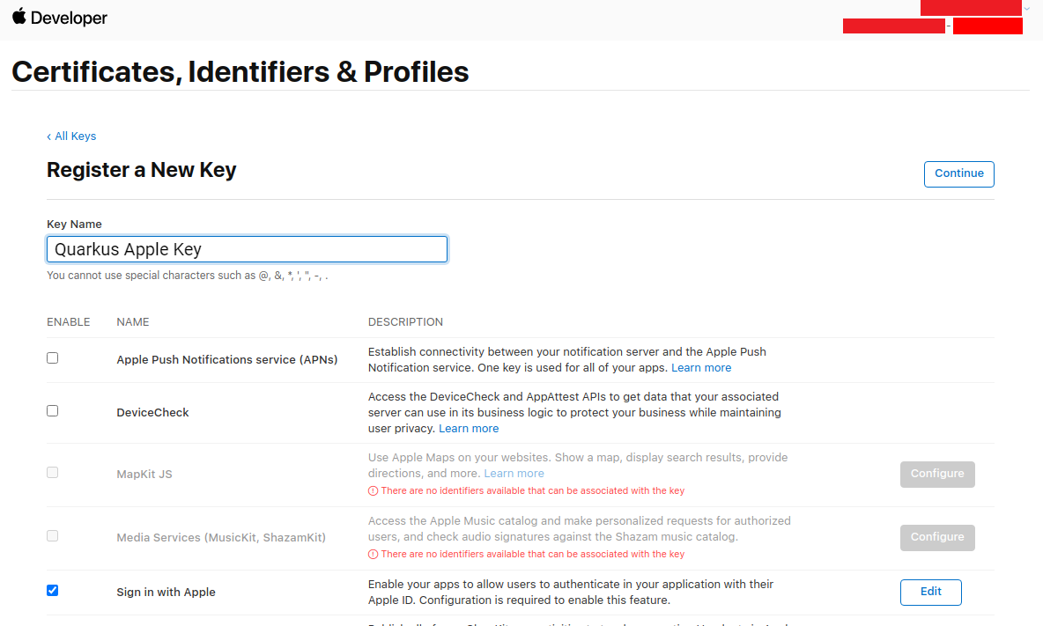This screenshot has width=1043, height=626.
Task: Click the disabled MapKit JS checkbox
Action: click(x=53, y=473)
